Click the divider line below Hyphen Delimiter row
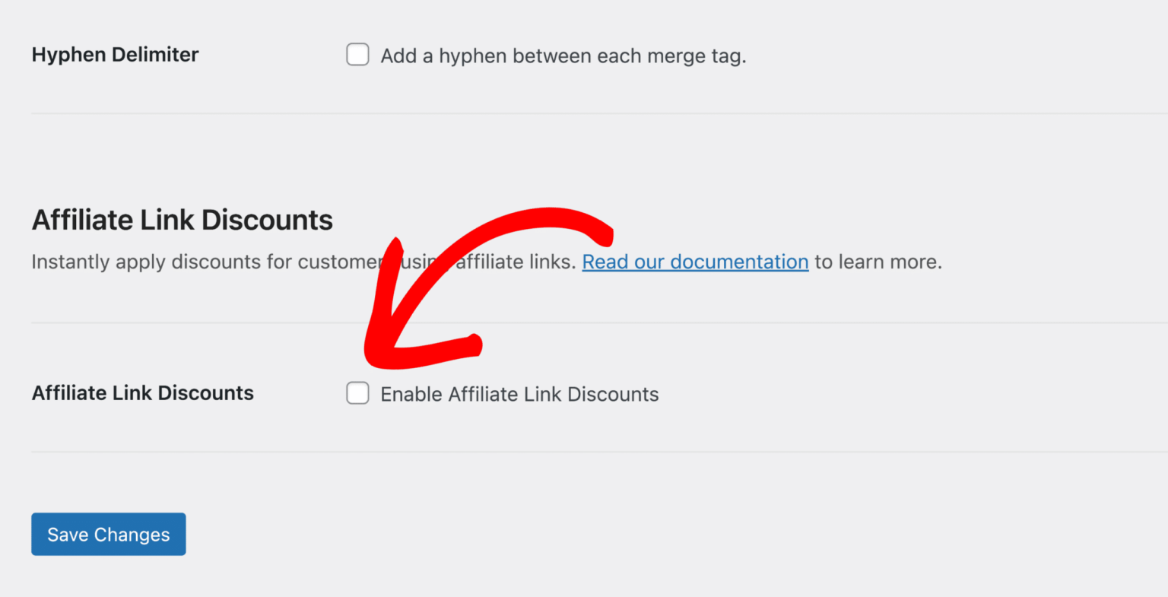This screenshot has height=597, width=1168. click(599, 114)
